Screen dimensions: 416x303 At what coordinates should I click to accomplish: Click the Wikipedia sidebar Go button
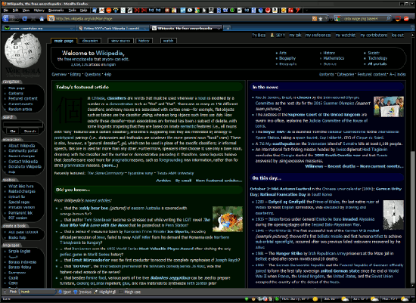(x=13, y=131)
